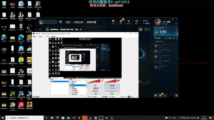Open the 生涯 profile icon in League client
Screen dimensions: 214x120
113,22
